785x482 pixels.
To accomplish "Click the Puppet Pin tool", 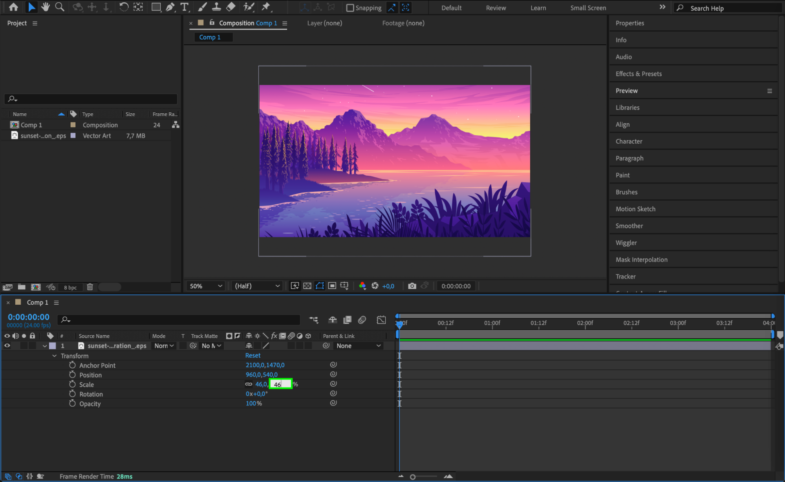I will click(266, 7).
